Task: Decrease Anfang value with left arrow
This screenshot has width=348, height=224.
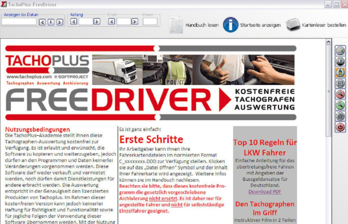Action: tap(74, 22)
